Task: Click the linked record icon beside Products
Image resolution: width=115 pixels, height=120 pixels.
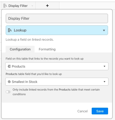Action: tap(9, 66)
